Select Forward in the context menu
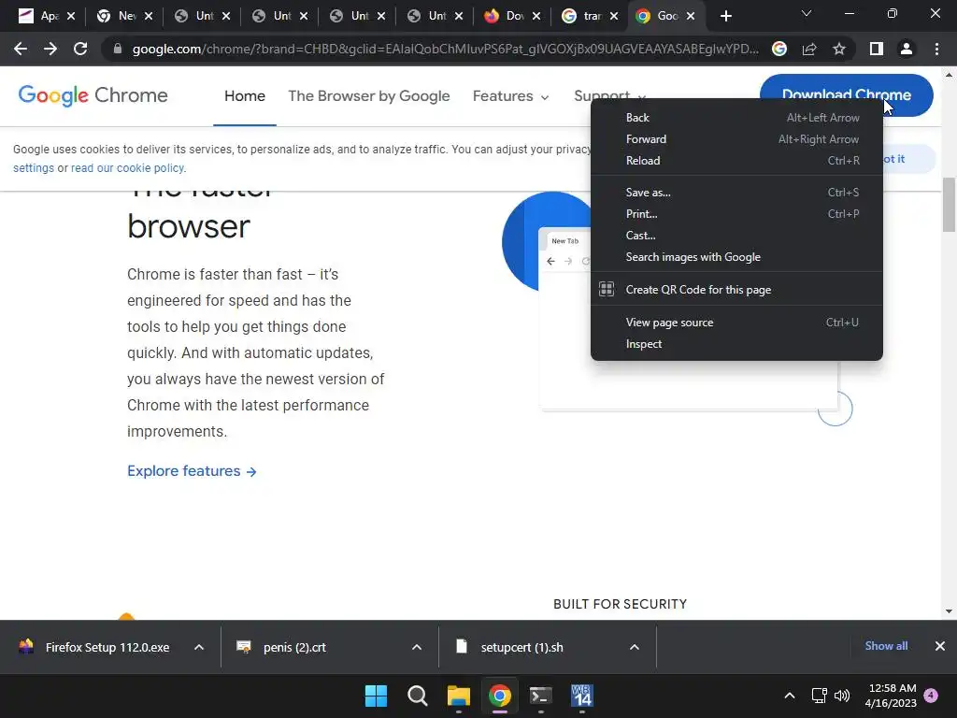The height and width of the screenshot is (718, 957). [736, 139]
